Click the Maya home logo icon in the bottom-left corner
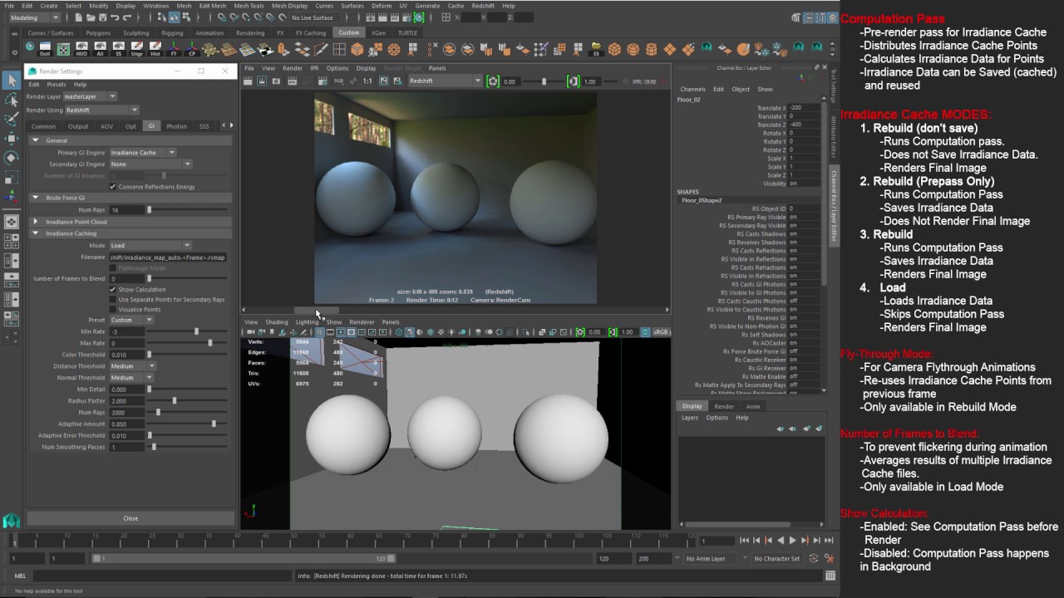This screenshot has width=1064, height=598. 11,521
